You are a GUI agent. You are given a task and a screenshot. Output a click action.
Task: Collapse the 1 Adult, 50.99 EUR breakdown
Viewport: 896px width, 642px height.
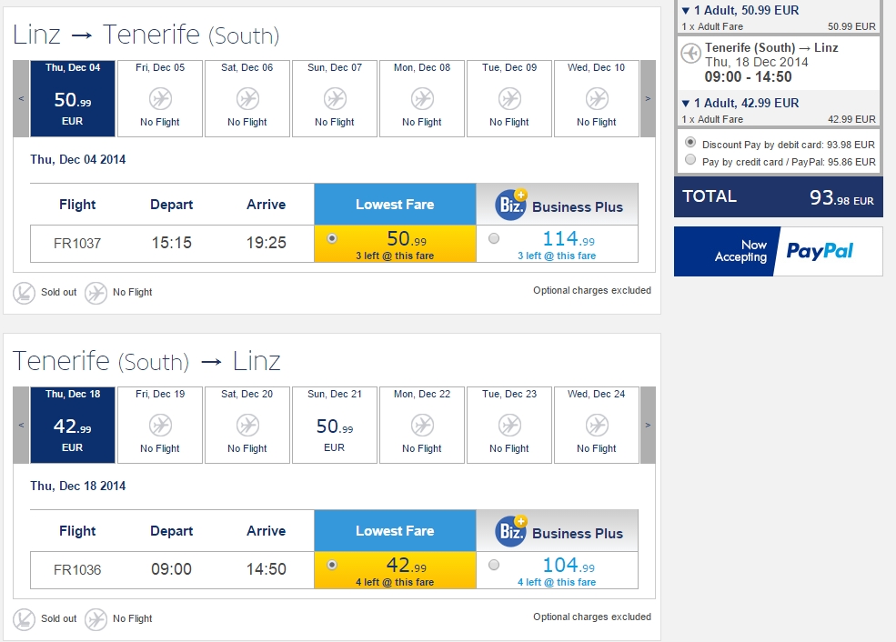[686, 10]
